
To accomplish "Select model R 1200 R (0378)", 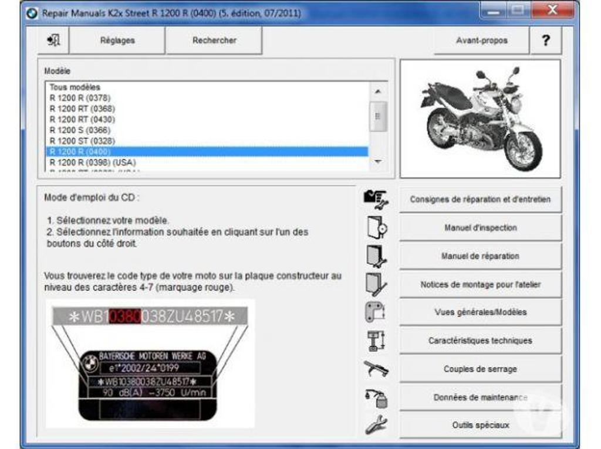I will pyautogui.click(x=207, y=98).
